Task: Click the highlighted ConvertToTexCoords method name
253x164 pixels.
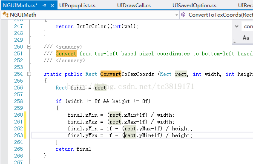Action: [127, 74]
